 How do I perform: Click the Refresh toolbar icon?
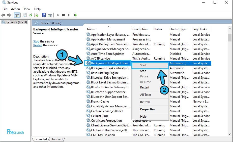[31, 15]
